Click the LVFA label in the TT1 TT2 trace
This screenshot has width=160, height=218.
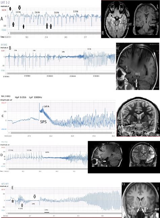tap(47, 152)
